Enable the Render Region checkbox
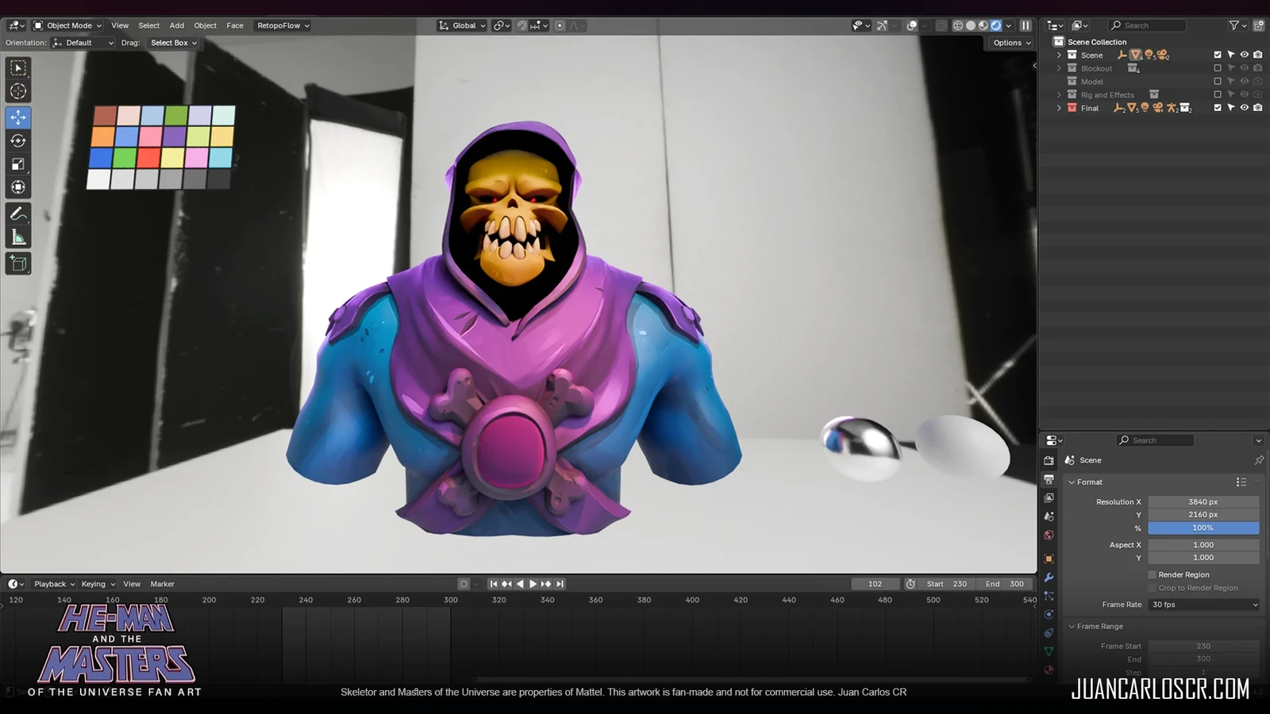The height and width of the screenshot is (714, 1270). (x=1153, y=574)
